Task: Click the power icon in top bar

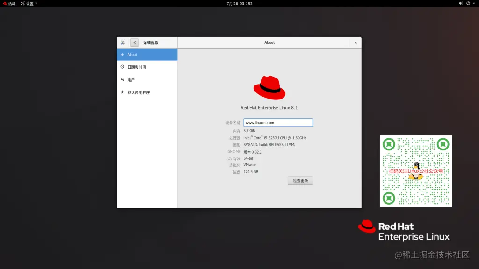Action: (x=468, y=3)
